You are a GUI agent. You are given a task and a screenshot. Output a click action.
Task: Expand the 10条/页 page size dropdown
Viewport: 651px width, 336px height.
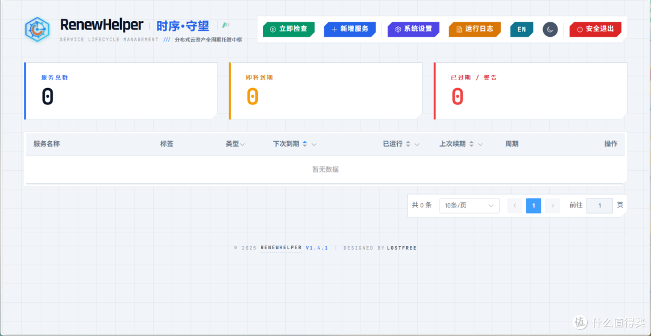tap(469, 206)
